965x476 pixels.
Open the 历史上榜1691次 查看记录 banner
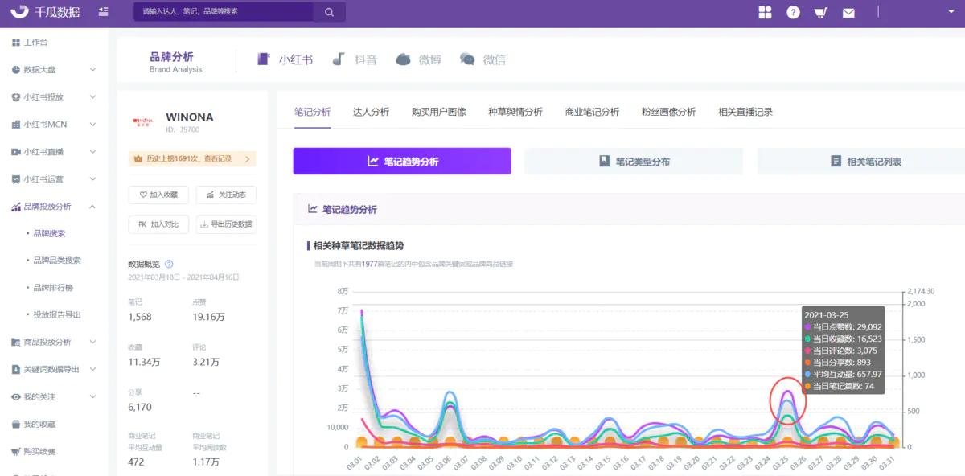[192, 159]
